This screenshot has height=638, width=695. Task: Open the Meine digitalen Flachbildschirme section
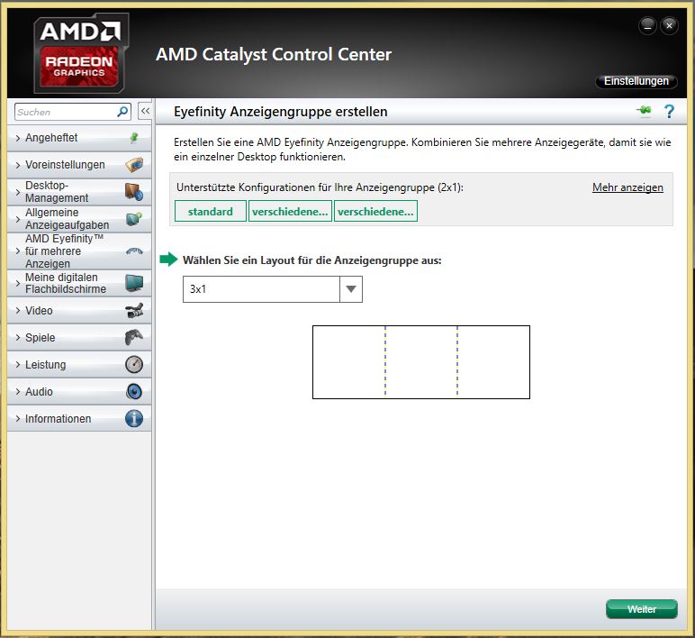(x=79, y=283)
